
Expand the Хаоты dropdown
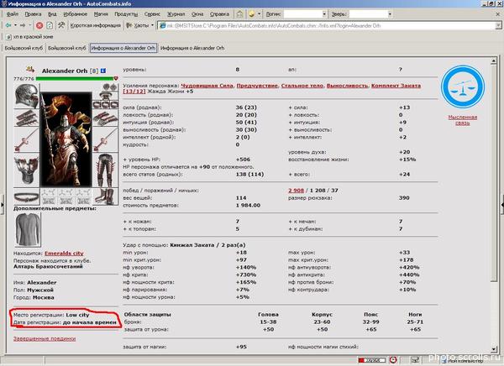[x=152, y=25]
